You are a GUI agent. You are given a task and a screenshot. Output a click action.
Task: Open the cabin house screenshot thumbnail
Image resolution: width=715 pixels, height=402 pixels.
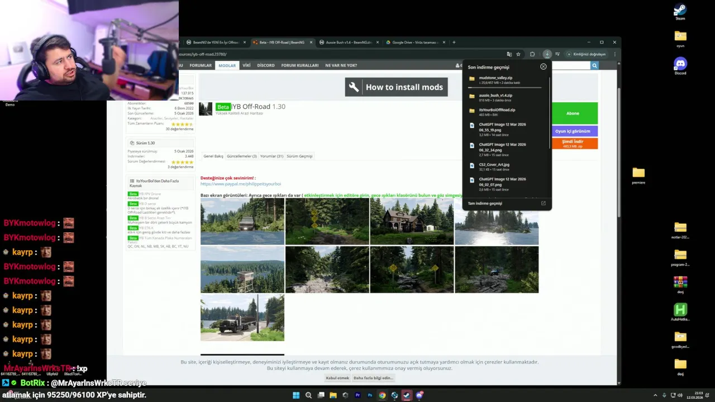412,222
